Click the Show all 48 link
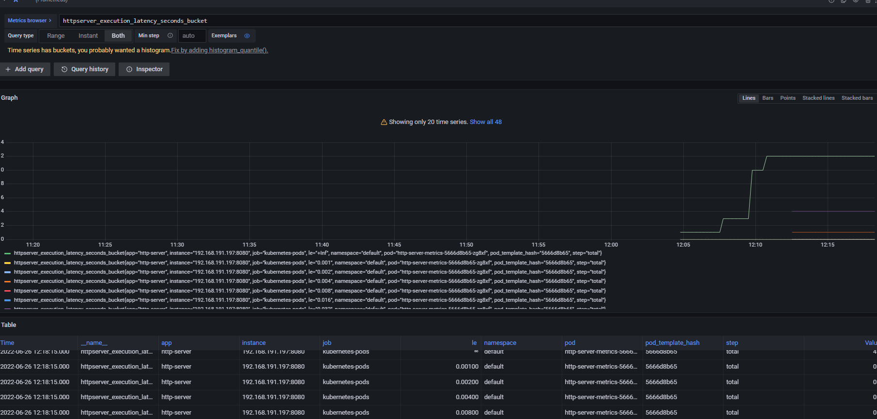This screenshot has height=419, width=877. 486,122
